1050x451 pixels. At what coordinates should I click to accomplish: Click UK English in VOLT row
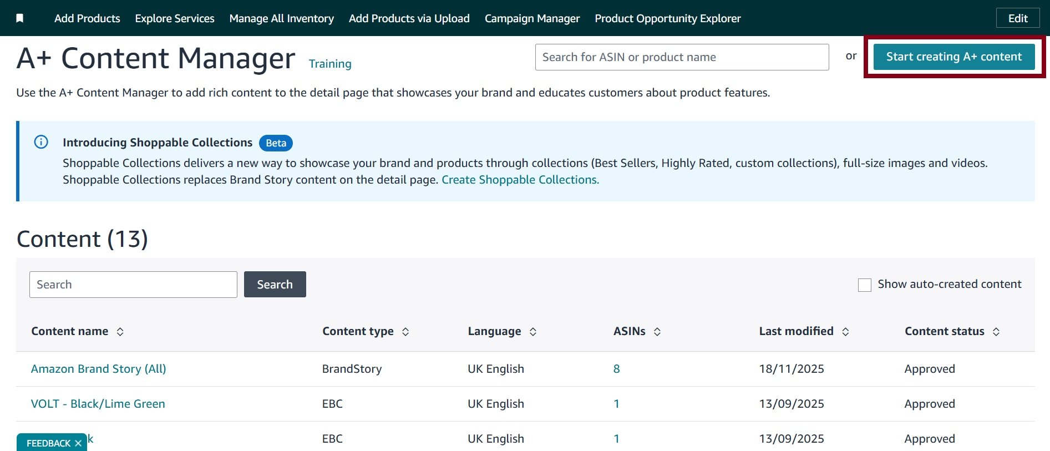[x=496, y=404]
